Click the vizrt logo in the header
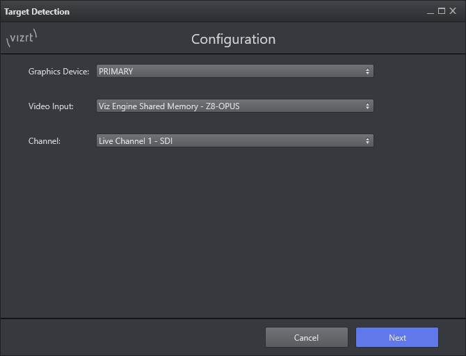 (21, 40)
